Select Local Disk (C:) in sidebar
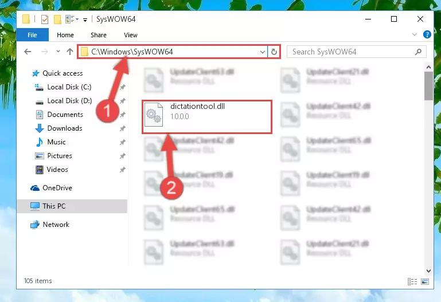 pyautogui.click(x=69, y=87)
